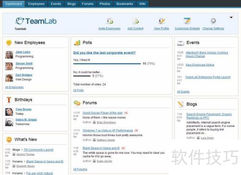This screenshot has width=241, height=175.
Task: Open Tony Brown's profile photo
Action: [x=9, y=112]
